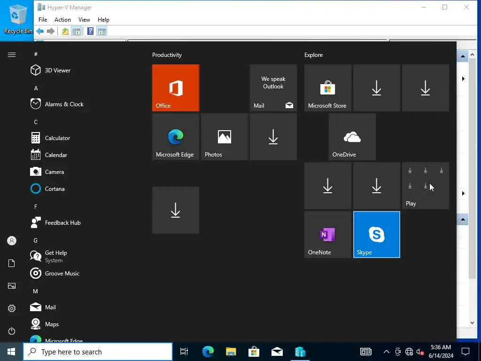
Task: Open File Explorer from taskbar
Action: (x=231, y=352)
